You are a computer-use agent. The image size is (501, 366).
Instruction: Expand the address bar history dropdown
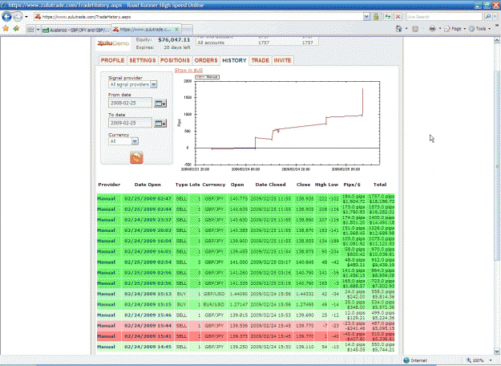[x=366, y=17]
